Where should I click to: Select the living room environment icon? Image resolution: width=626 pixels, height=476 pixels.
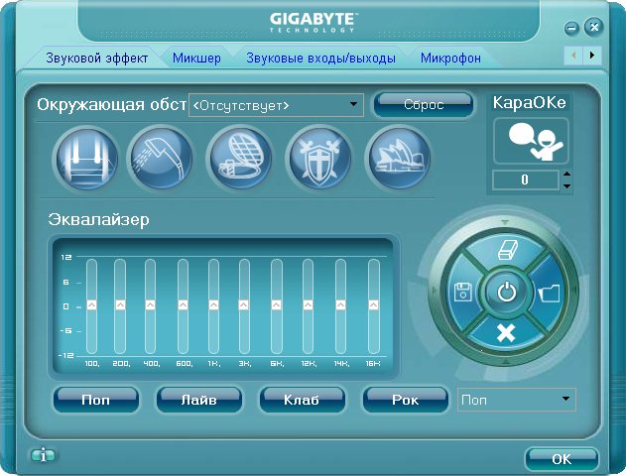86,159
